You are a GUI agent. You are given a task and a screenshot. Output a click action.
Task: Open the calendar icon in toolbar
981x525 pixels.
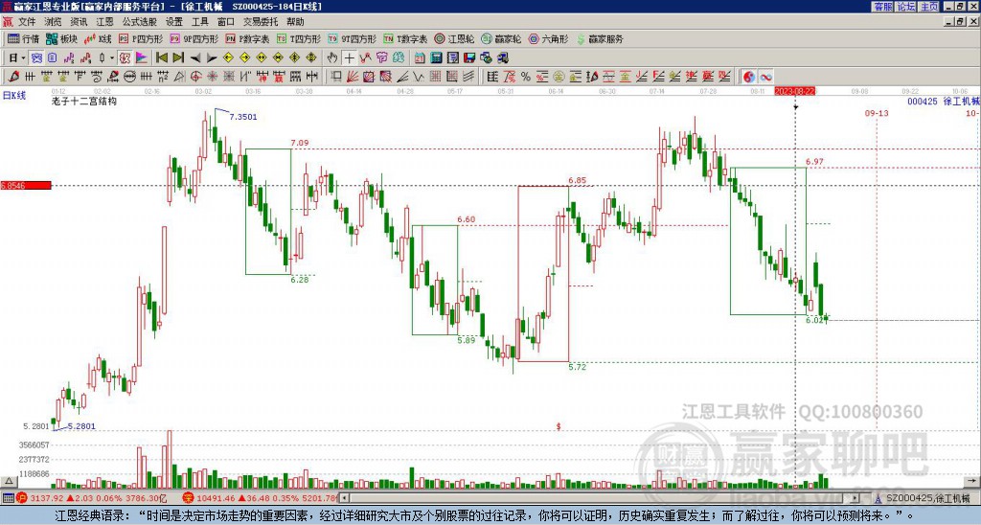(420, 57)
